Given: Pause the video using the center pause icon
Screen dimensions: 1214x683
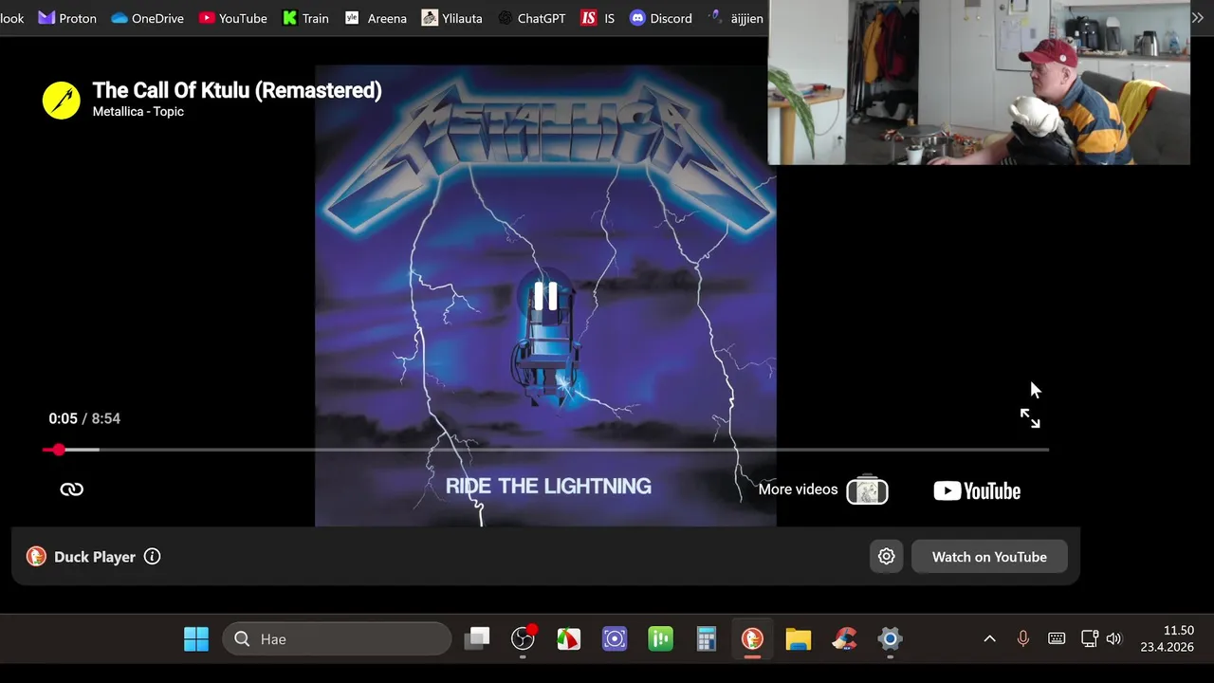Looking at the screenshot, I should 545,297.
